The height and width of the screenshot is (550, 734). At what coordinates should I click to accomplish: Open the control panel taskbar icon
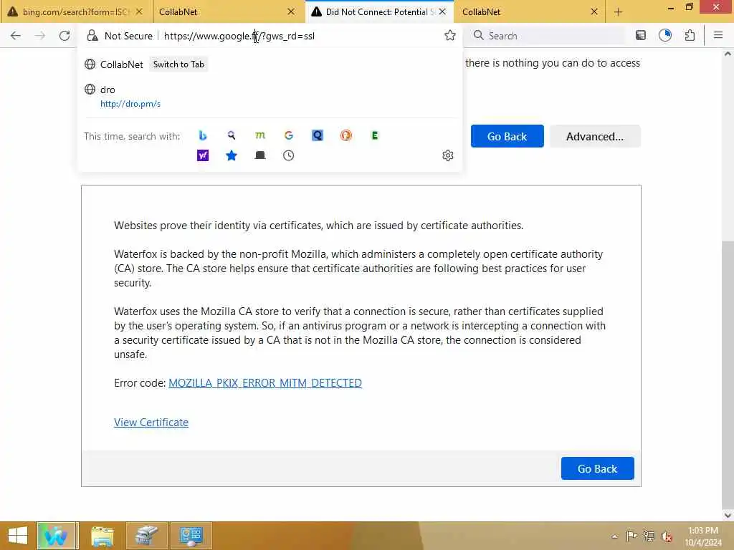point(191,536)
